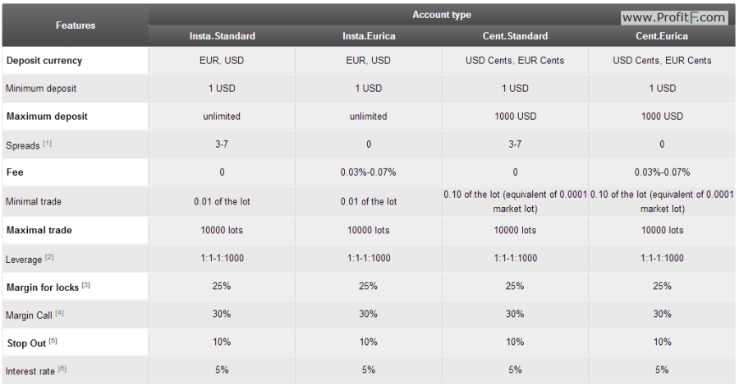Click the Spreads footnote [1] marker
This screenshot has height=386, width=739.
coord(47,143)
